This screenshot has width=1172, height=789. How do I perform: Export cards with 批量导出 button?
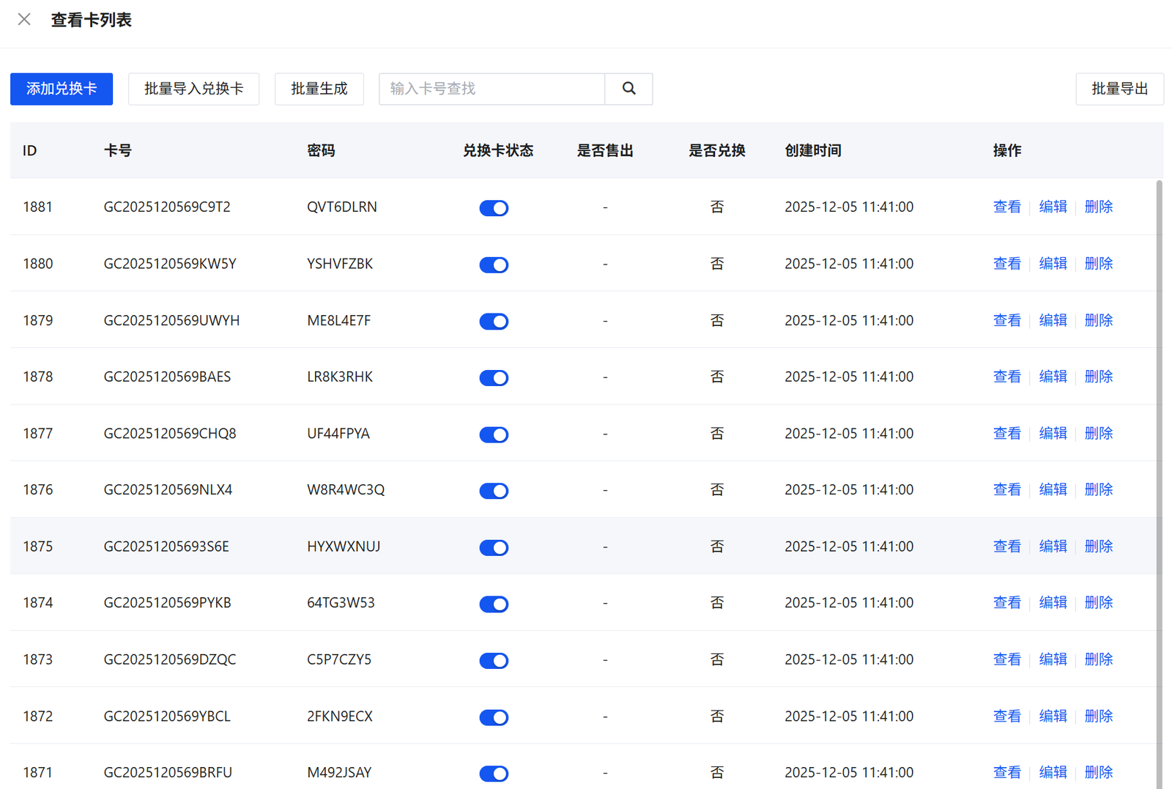point(1119,89)
